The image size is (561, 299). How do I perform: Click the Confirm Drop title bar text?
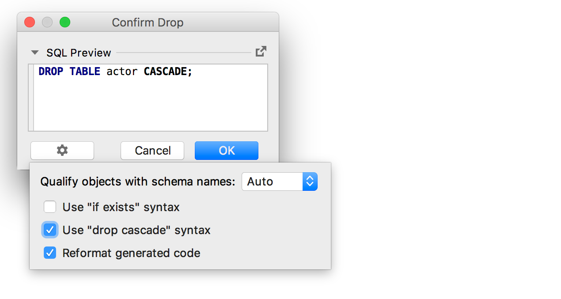tap(148, 23)
